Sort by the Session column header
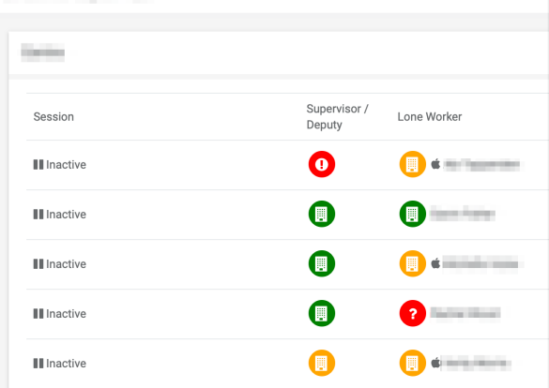 [53, 117]
